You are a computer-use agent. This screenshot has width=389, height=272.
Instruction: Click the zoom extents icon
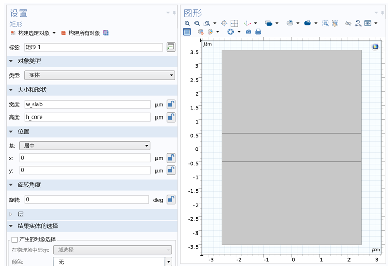(234, 23)
